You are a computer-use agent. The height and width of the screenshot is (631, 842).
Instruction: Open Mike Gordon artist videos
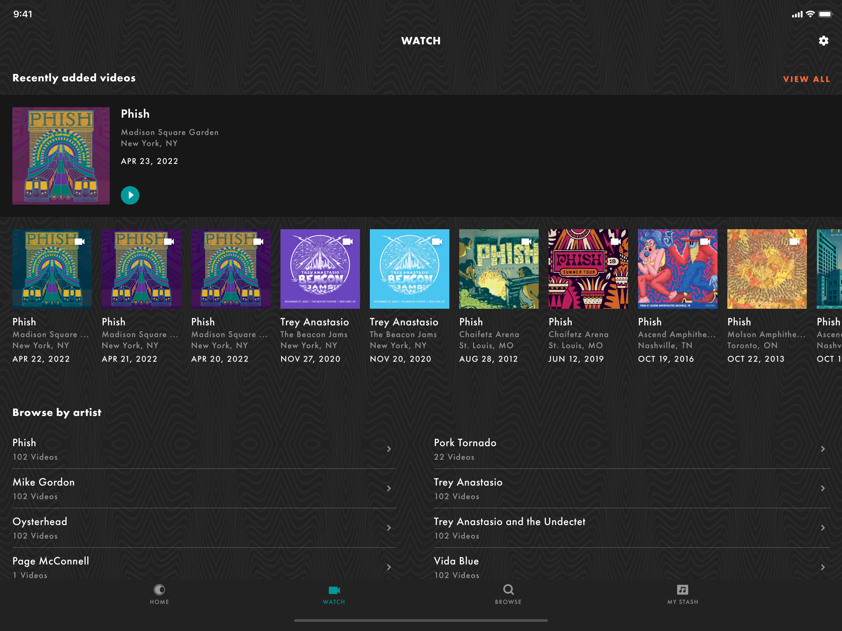[x=44, y=482]
